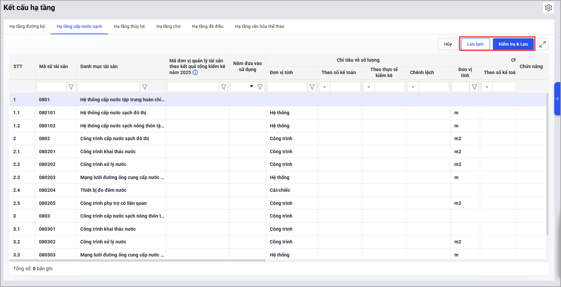The width and height of the screenshot is (561, 287).
Task: Open filter icon for first Đơn vị tính column
Action: coord(312,87)
